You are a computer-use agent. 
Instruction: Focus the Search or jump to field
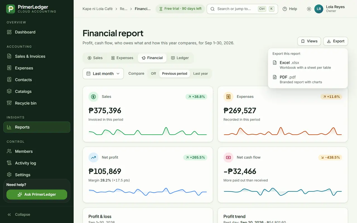click(242, 9)
